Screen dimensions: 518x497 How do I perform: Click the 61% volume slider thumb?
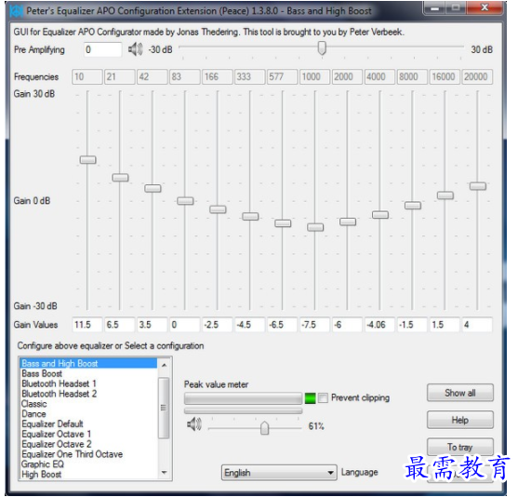pos(264,428)
